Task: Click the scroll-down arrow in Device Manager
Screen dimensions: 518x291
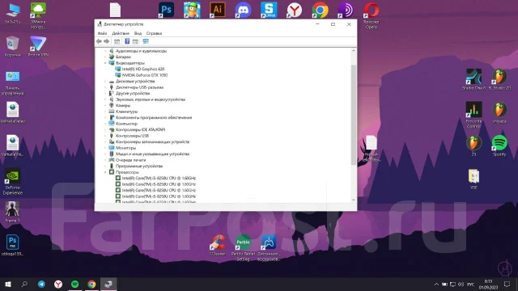Action: coord(354,200)
